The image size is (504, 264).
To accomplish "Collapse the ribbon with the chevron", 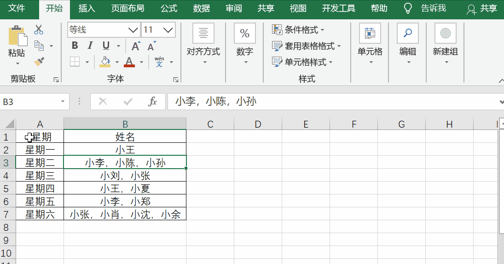I will click(x=501, y=80).
